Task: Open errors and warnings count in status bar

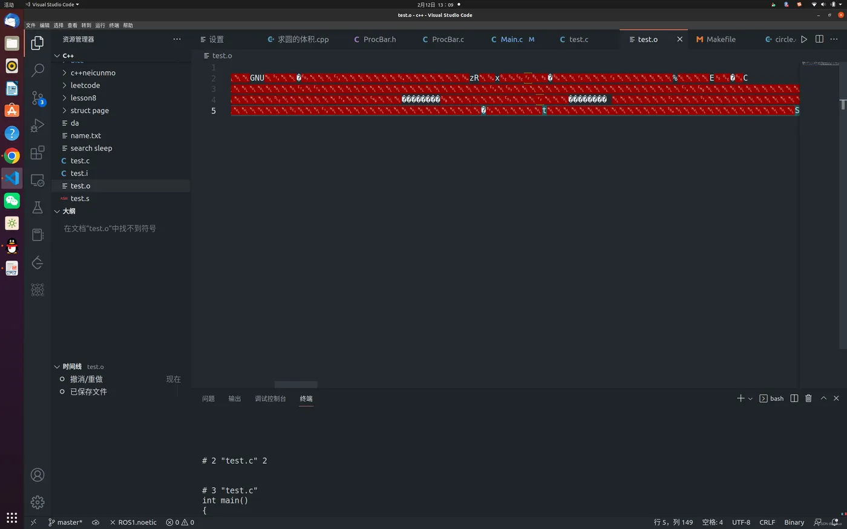Action: tap(180, 522)
